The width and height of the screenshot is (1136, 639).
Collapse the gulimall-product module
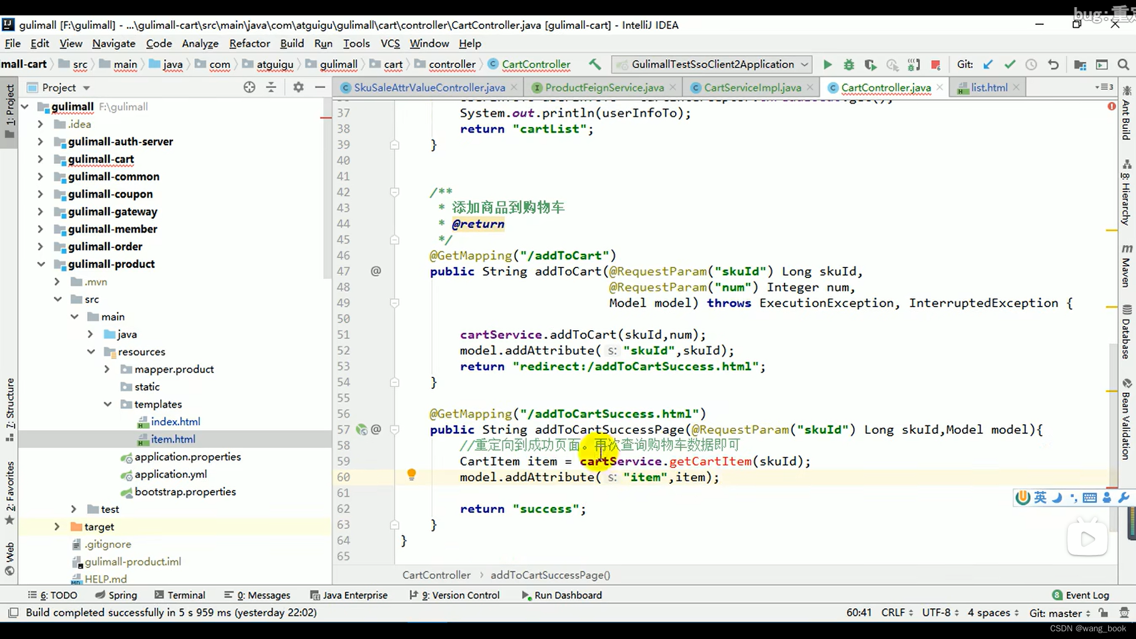coord(40,264)
